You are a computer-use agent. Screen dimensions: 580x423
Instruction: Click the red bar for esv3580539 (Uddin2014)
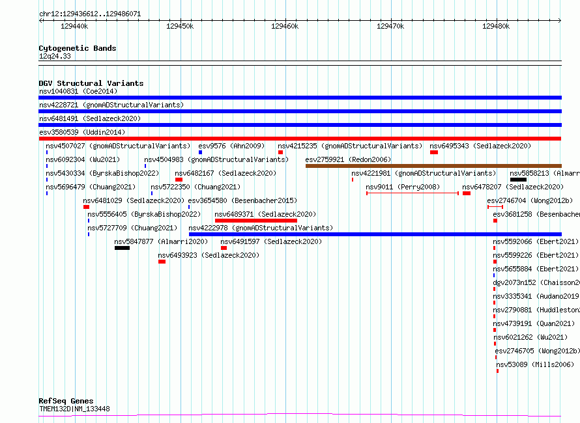pos(300,139)
